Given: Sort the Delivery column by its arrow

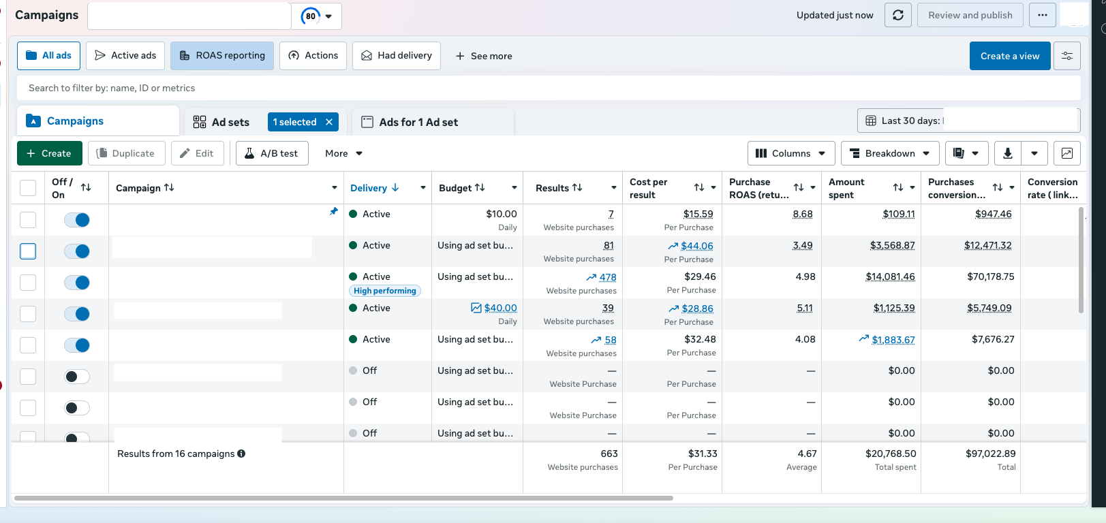Looking at the screenshot, I should [x=395, y=187].
